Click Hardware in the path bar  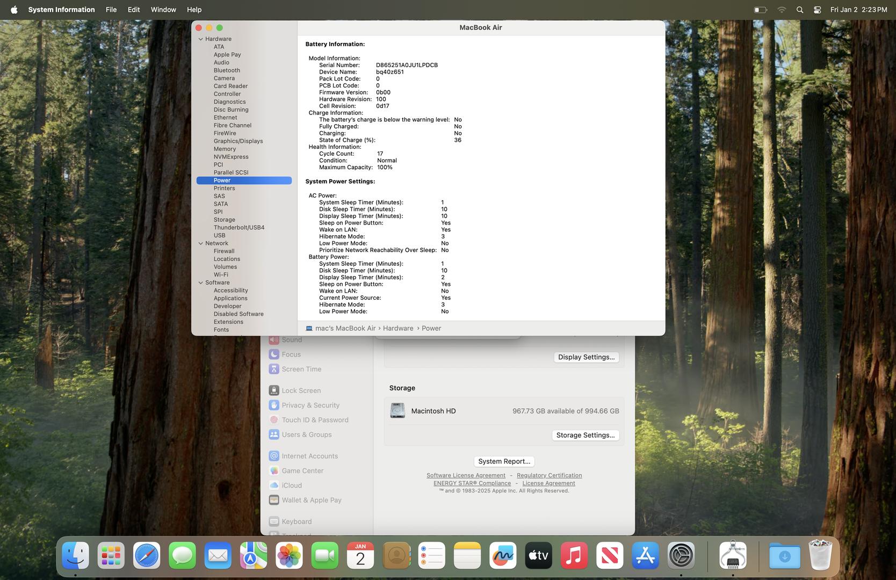click(398, 328)
